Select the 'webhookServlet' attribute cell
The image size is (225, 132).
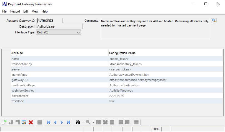click(60, 91)
